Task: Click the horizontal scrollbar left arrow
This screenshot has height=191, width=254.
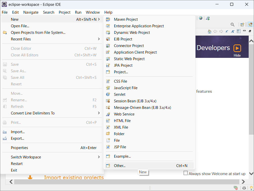Action: [x=11, y=182]
